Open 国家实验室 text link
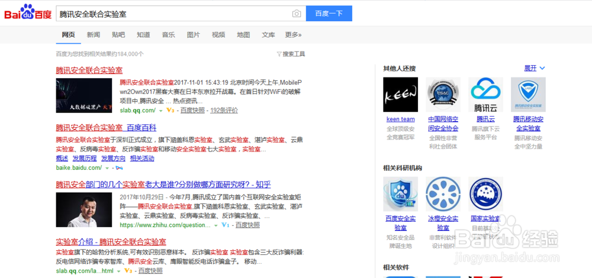Viewport: 592px width, 278px height. coord(485,219)
